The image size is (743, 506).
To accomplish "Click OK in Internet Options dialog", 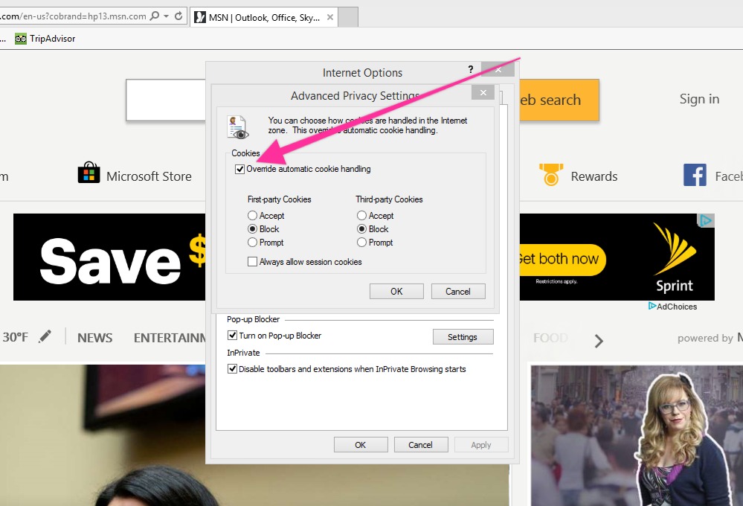I will point(361,445).
